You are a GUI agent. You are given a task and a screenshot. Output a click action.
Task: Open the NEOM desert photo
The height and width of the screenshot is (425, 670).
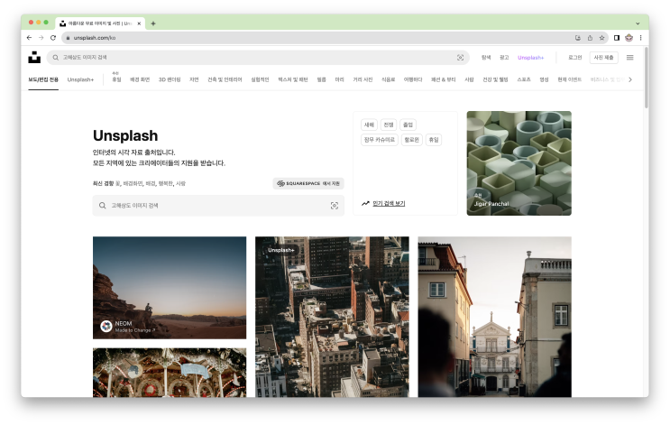point(170,288)
